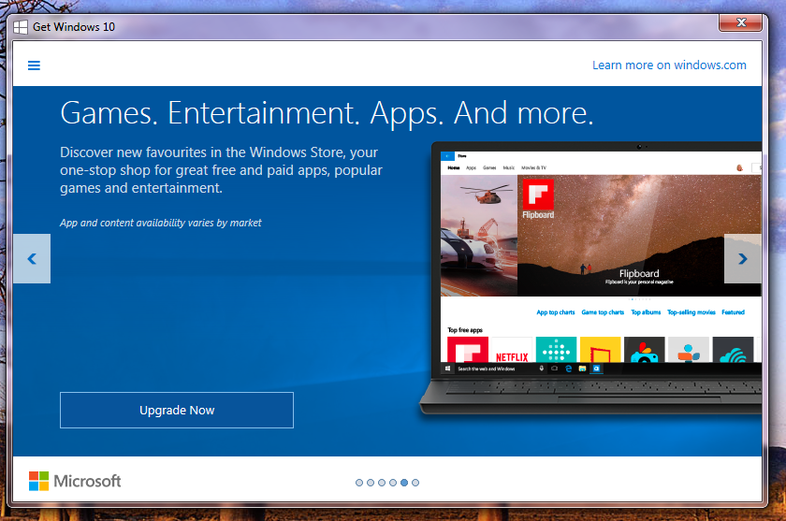Select the fifth highlighted slide dot
Screen dimensions: 786x521
point(404,483)
